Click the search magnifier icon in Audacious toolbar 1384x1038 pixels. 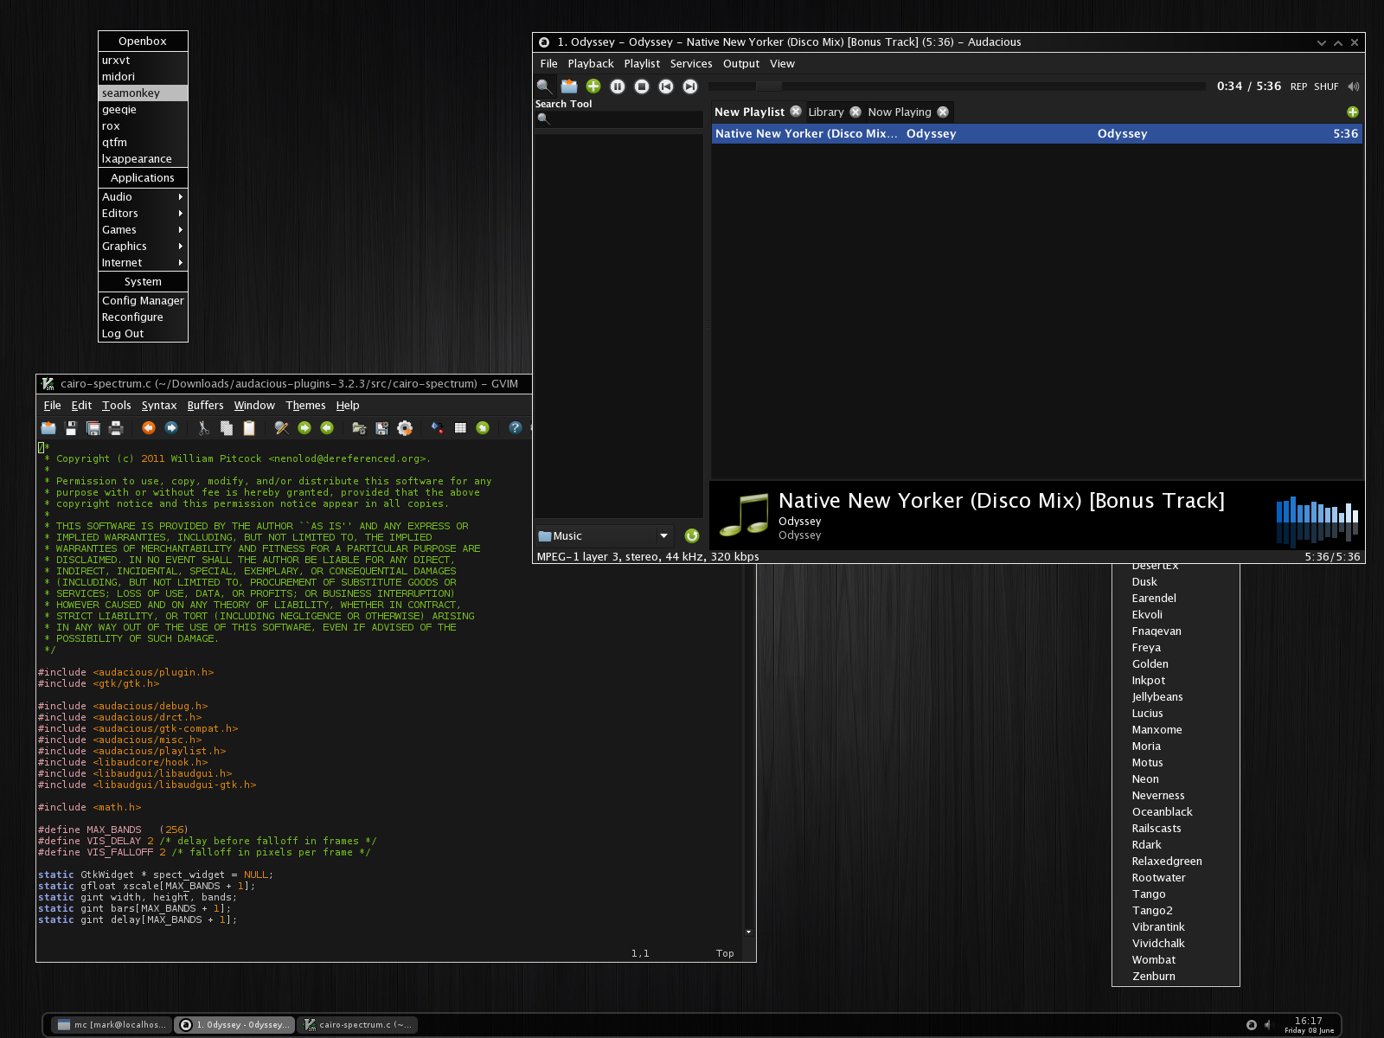click(x=544, y=86)
